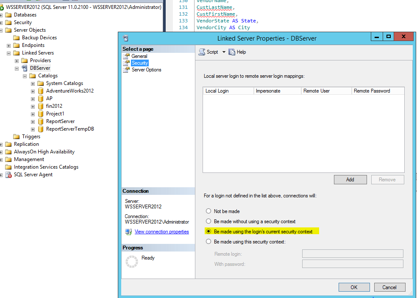
Task: Click the View connection properties icon
Action: (x=129, y=232)
